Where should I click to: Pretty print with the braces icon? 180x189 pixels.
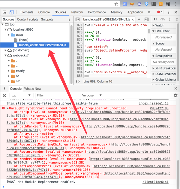tap(78, 81)
